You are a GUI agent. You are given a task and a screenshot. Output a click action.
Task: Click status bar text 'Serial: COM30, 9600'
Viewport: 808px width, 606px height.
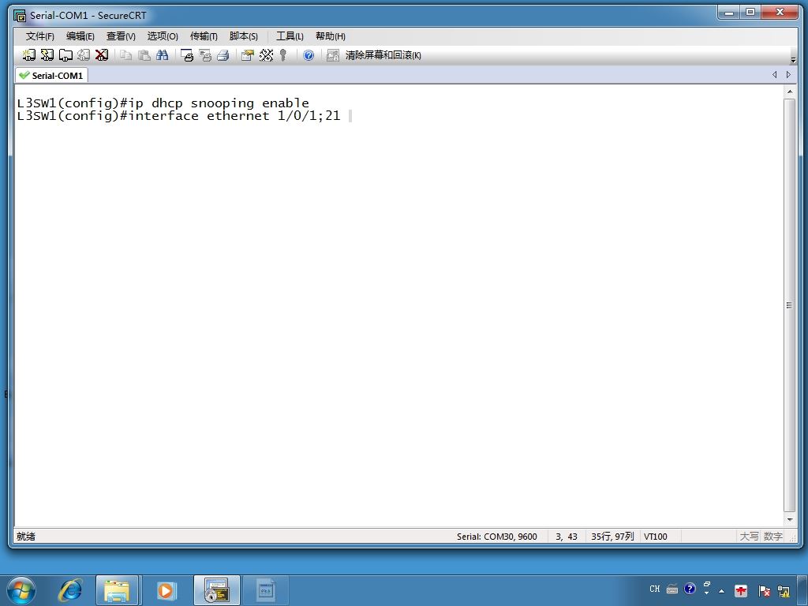coord(497,537)
